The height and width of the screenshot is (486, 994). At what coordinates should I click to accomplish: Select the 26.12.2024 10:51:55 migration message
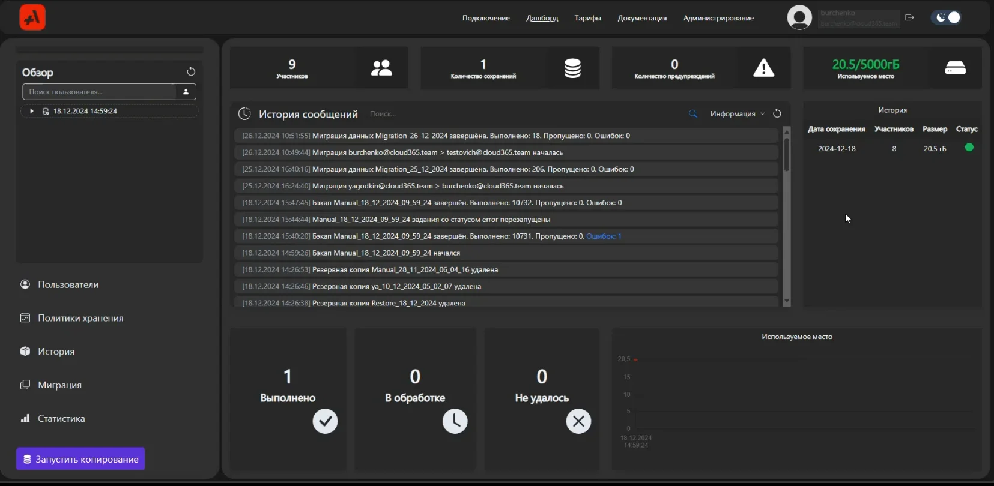pos(506,136)
